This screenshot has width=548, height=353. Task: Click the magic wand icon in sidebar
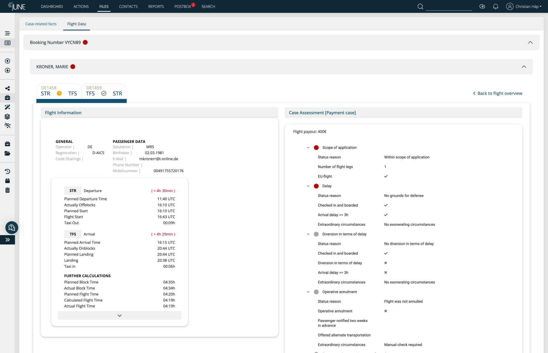tap(8, 107)
